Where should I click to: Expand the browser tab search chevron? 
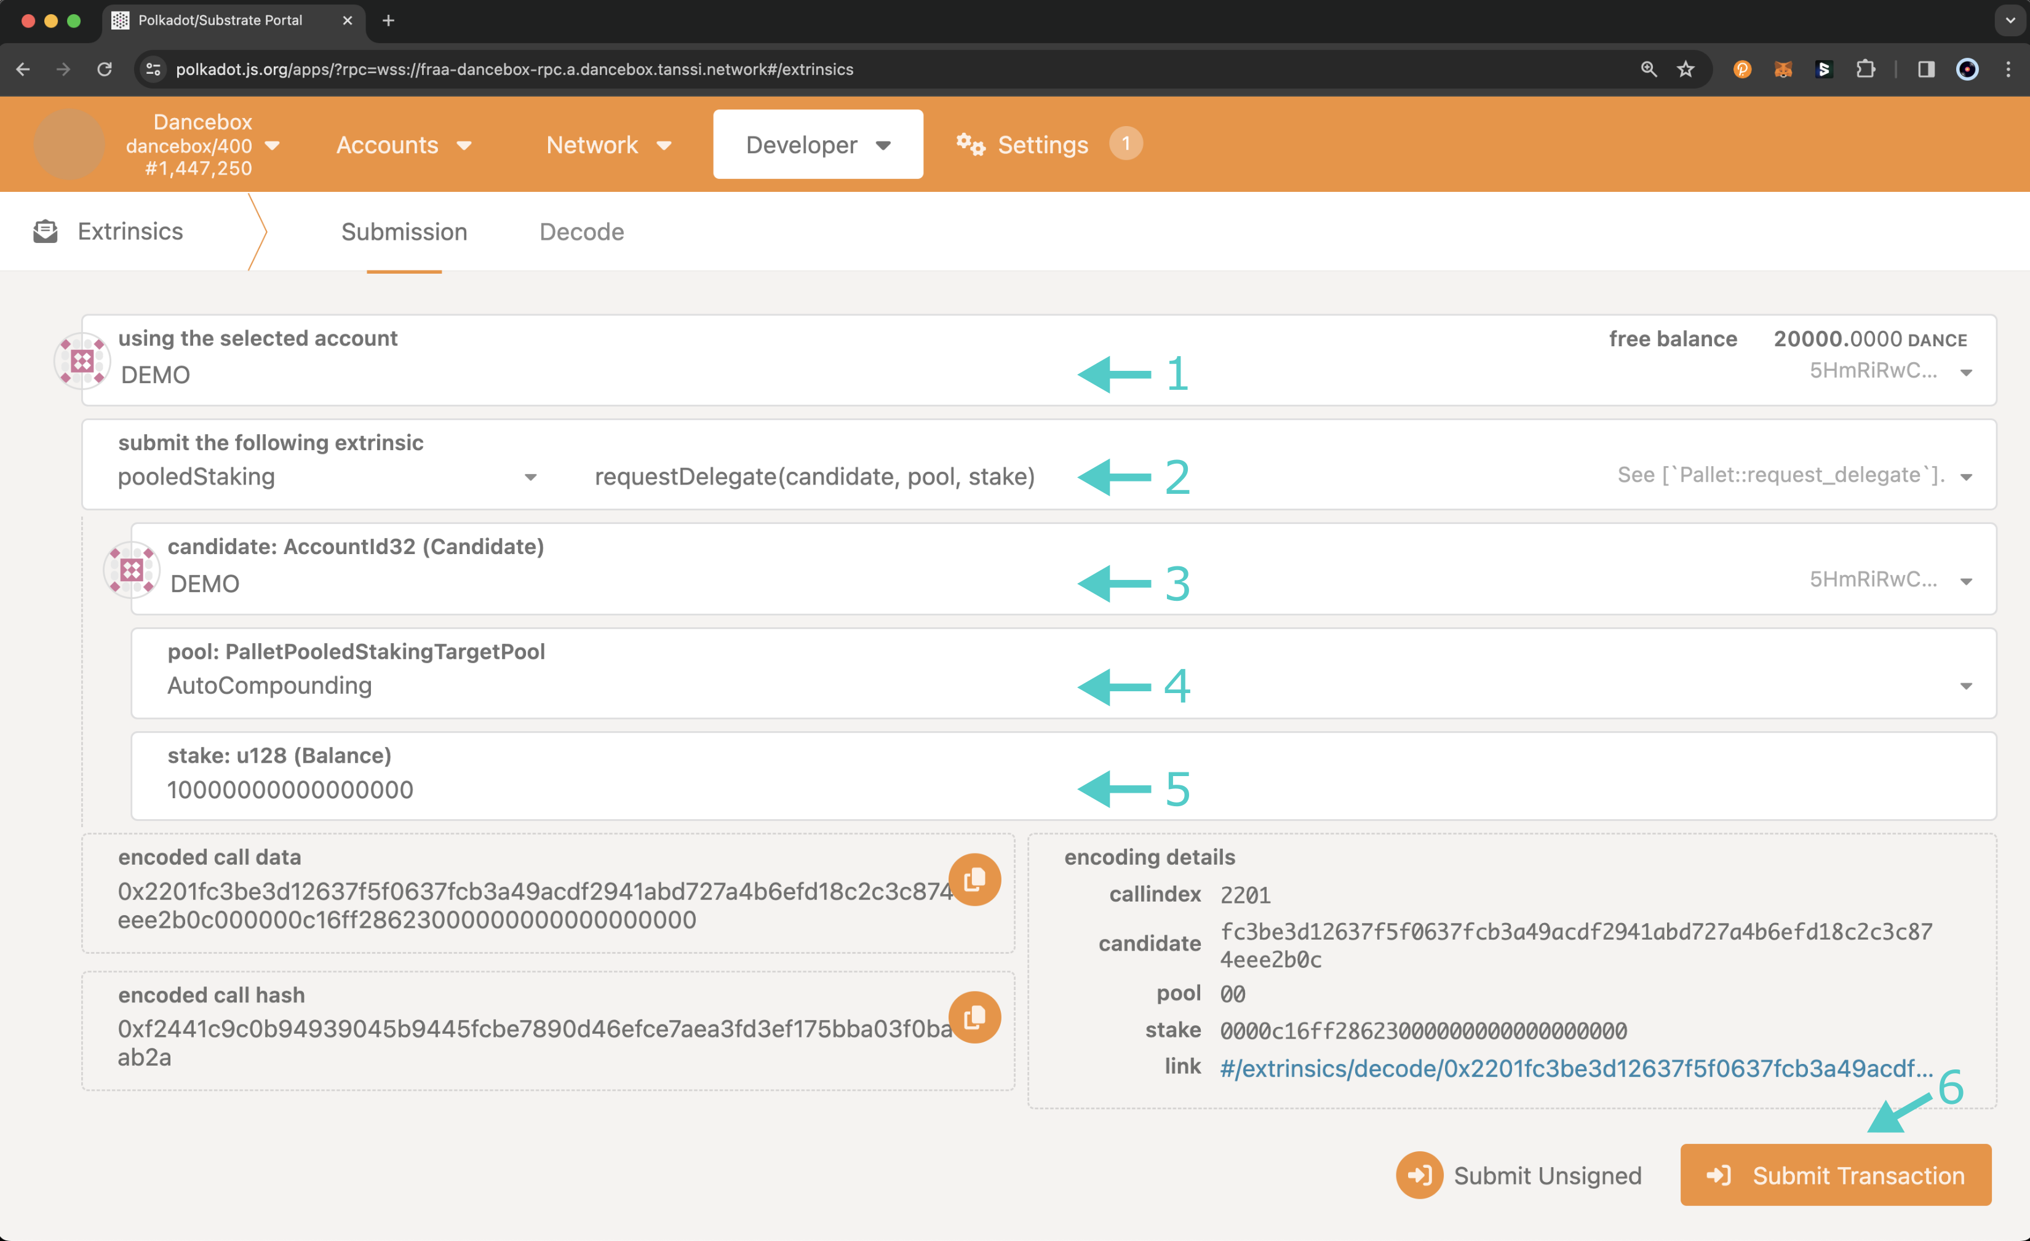[2010, 20]
